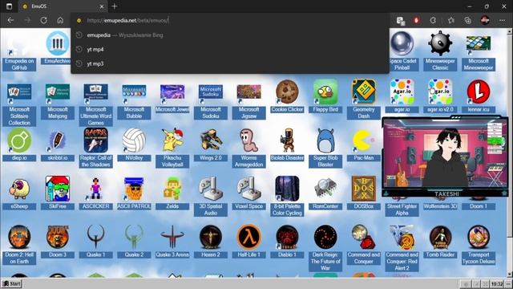Viewport: 513px width, 289px height.
Task: Open the Flappy Bird icon
Action: point(325,96)
